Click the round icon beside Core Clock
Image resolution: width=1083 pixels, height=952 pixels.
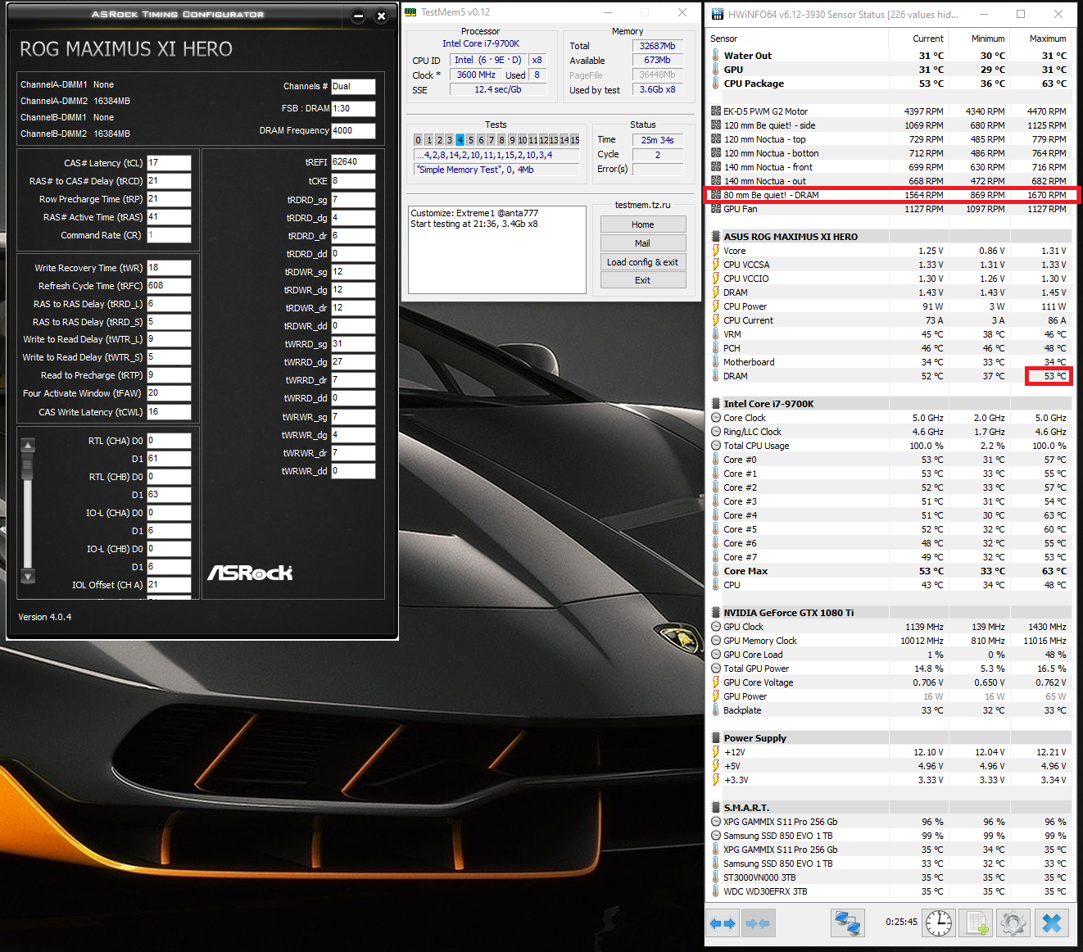(x=716, y=418)
